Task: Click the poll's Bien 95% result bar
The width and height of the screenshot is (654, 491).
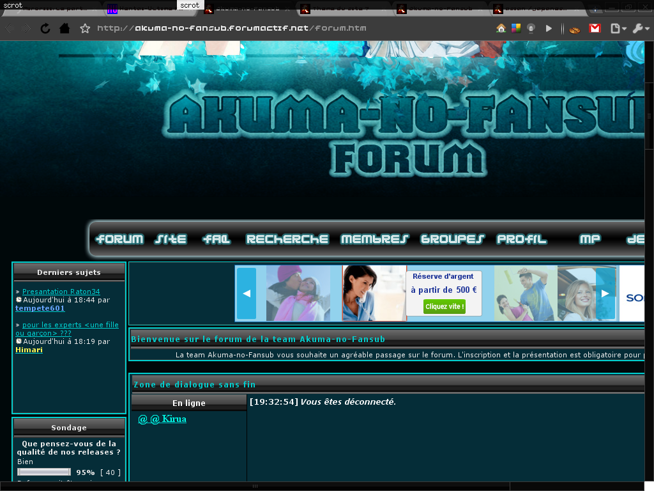Action: (x=44, y=472)
